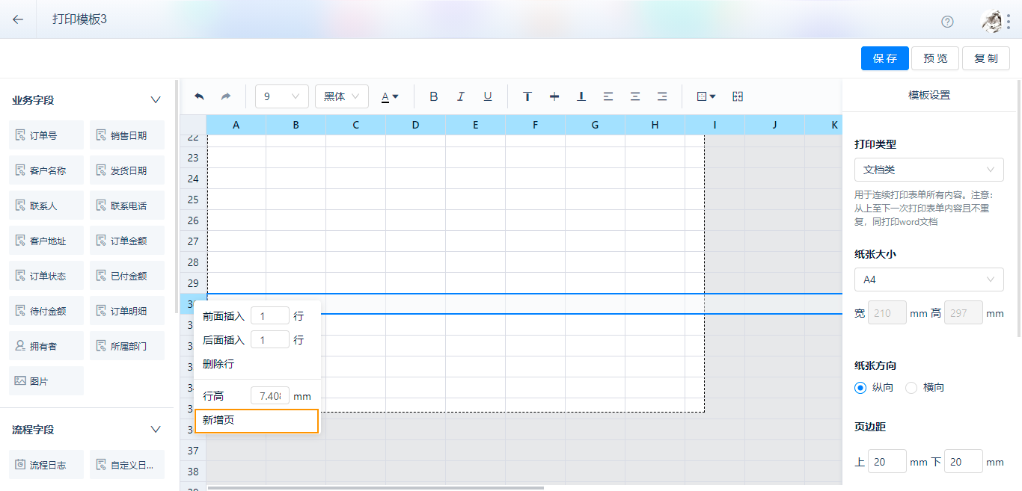Edit the top page margin field

[x=887, y=462]
